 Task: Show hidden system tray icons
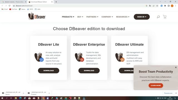156,98
